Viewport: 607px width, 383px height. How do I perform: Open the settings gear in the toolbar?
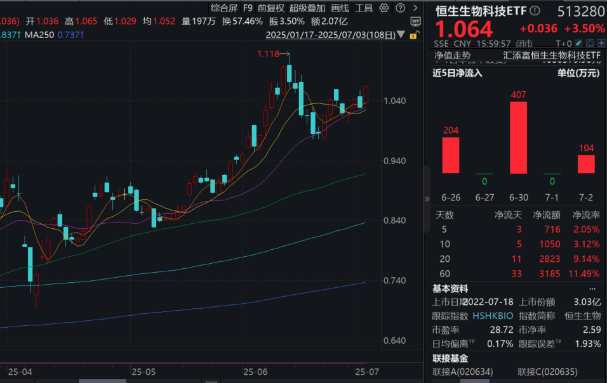pyautogui.click(x=384, y=8)
